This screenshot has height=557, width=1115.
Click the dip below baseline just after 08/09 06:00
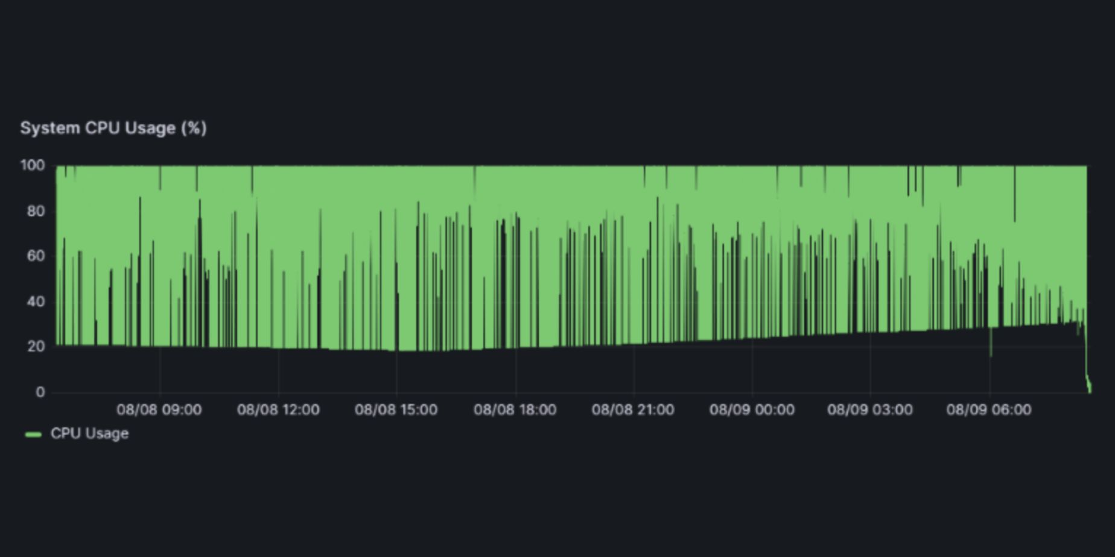(x=991, y=348)
